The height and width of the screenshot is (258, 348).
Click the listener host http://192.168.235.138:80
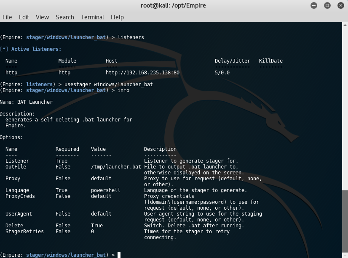point(142,73)
